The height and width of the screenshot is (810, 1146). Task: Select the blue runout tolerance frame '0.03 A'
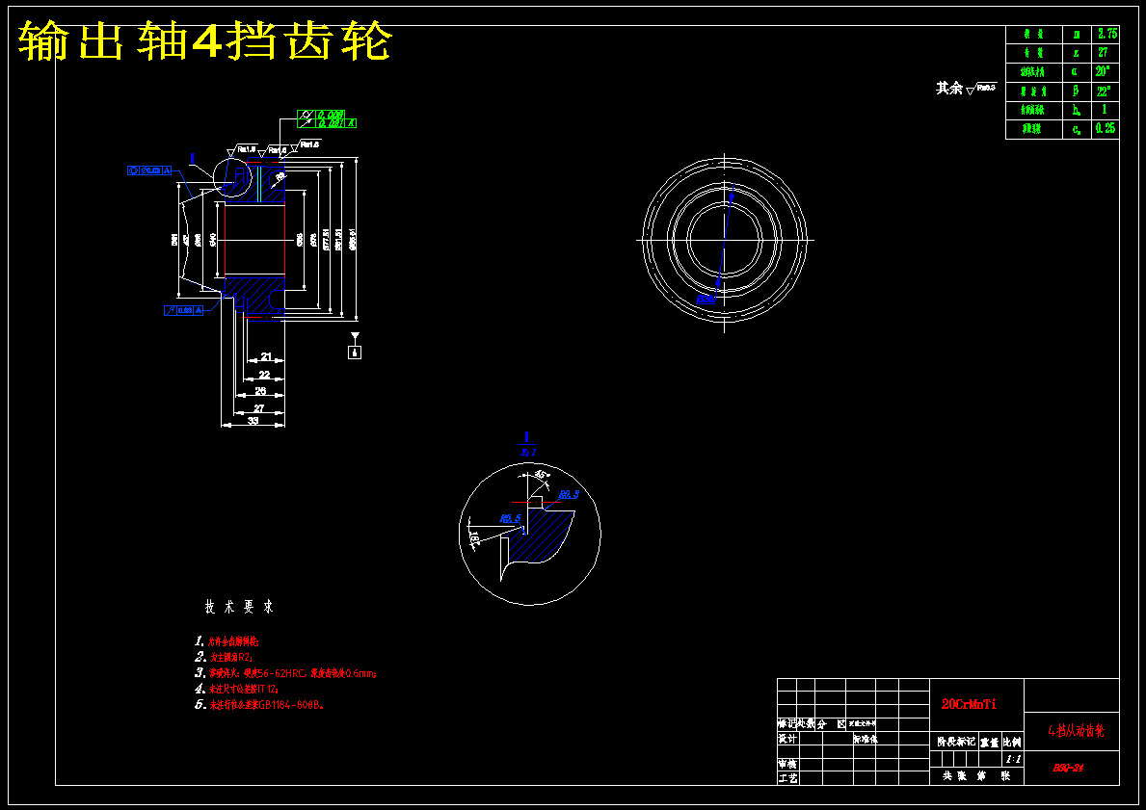[x=183, y=311]
